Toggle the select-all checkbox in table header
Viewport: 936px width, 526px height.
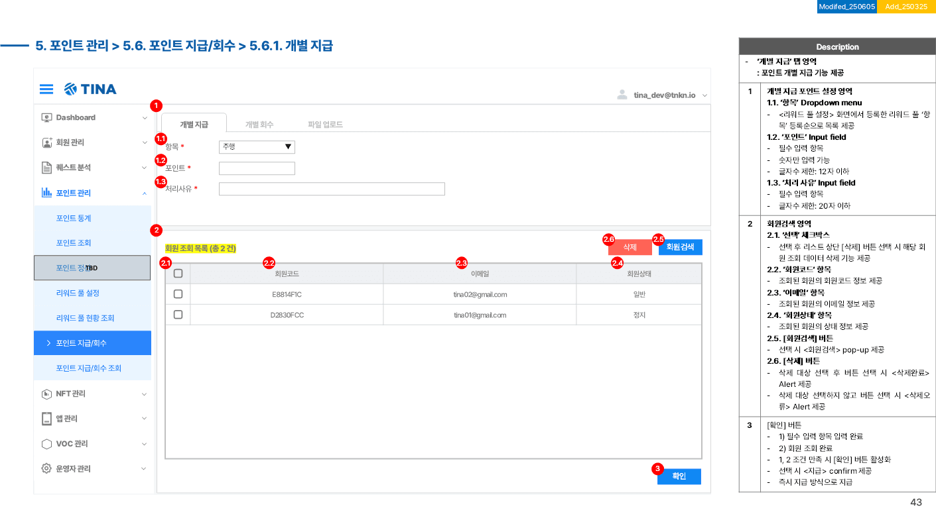pos(178,274)
